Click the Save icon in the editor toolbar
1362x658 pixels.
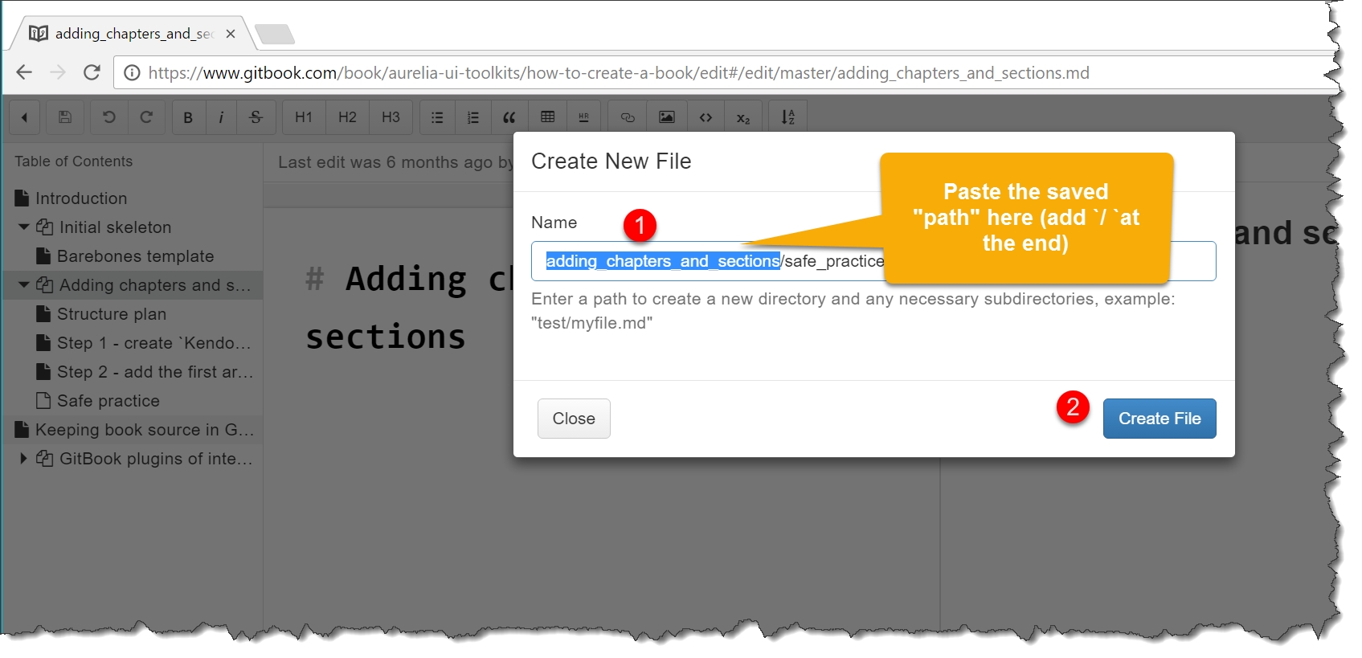pos(65,117)
